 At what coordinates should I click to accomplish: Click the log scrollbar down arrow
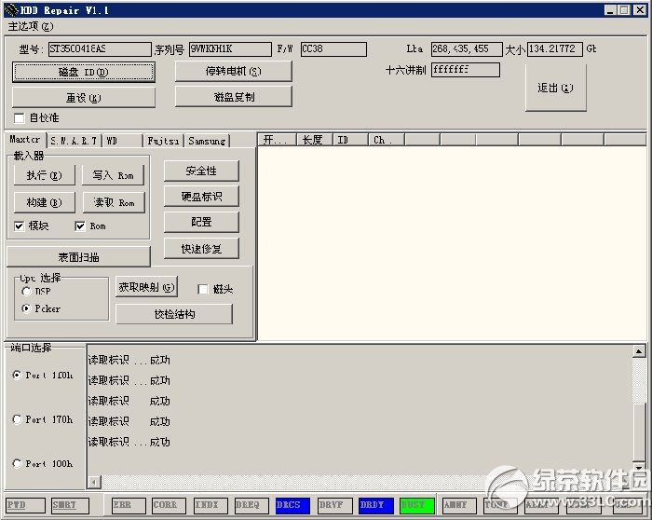(639, 466)
